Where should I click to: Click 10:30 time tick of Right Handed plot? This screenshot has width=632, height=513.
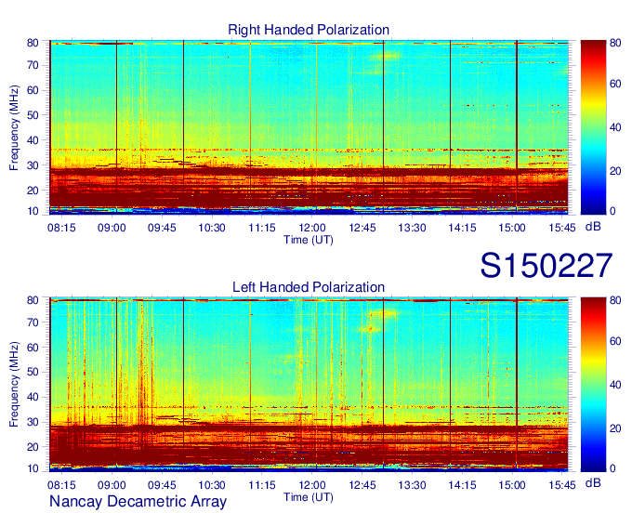212,228
